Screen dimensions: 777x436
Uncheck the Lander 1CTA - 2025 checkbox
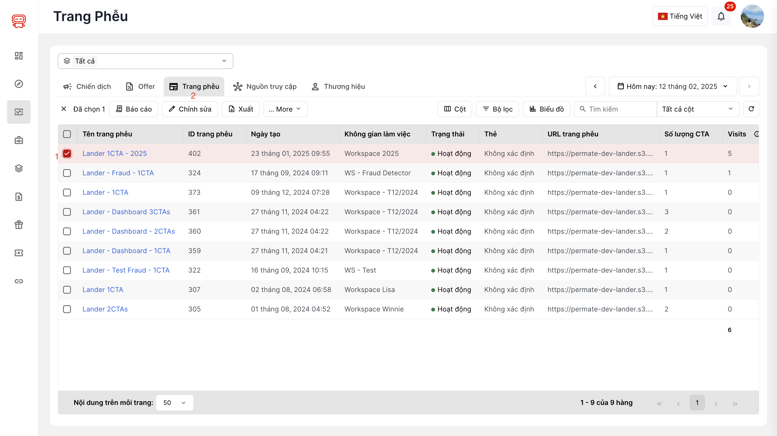(67, 153)
